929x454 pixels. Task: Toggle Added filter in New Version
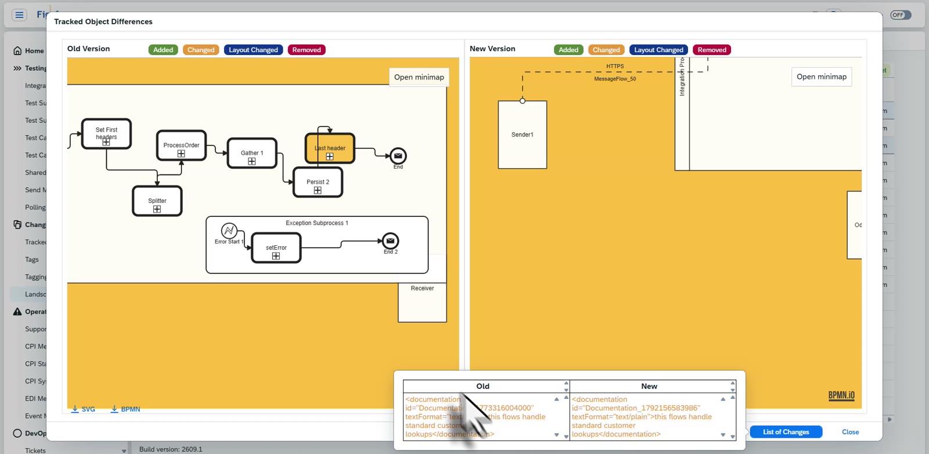[568, 50]
